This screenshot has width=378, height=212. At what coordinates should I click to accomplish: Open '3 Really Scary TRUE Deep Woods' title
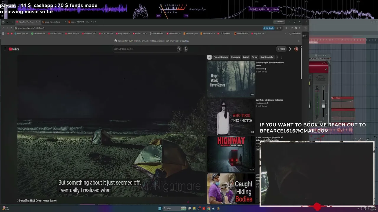pos(270,64)
